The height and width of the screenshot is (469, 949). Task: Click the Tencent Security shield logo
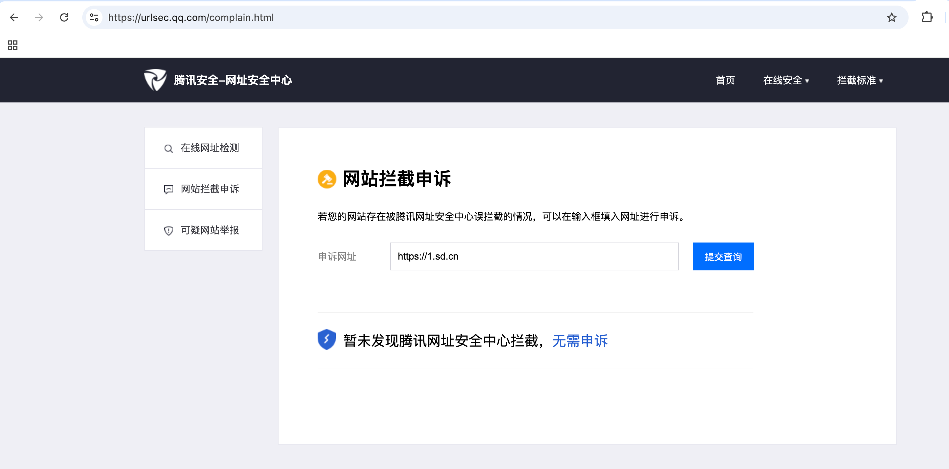155,80
